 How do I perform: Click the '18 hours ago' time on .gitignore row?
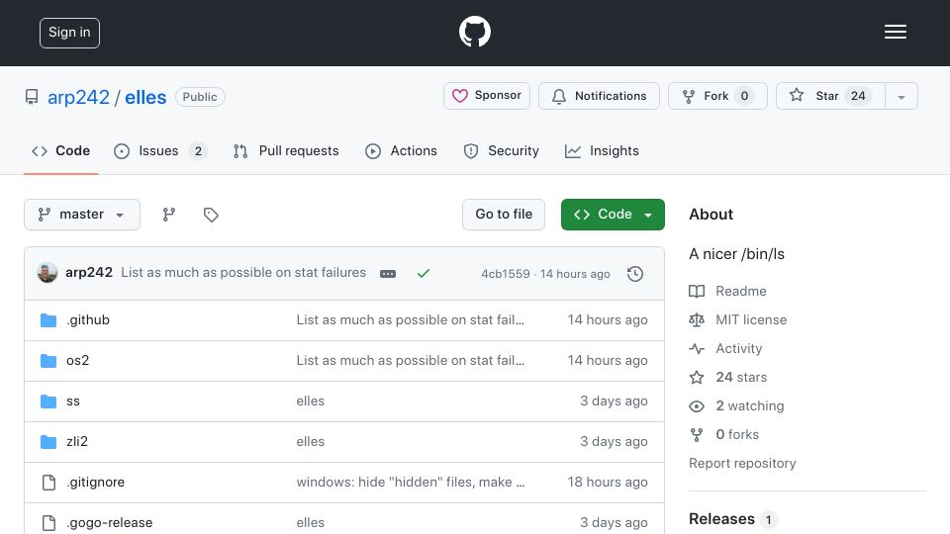click(607, 482)
